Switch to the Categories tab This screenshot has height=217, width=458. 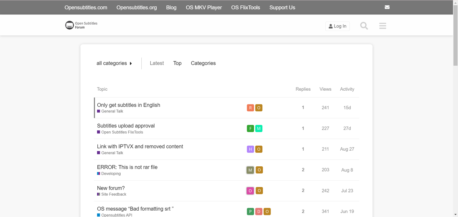(203, 63)
